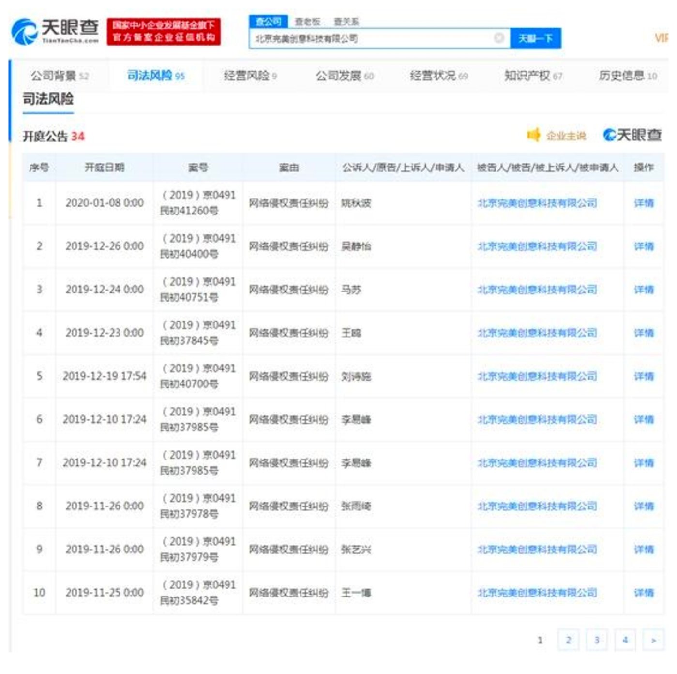This screenshot has width=677, height=674.
Task: Click case number 民初37979号 cell
Action: click(x=198, y=550)
